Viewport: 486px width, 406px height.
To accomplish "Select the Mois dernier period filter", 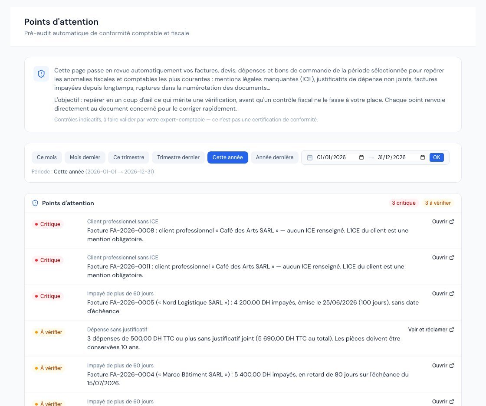I will pyautogui.click(x=85, y=157).
